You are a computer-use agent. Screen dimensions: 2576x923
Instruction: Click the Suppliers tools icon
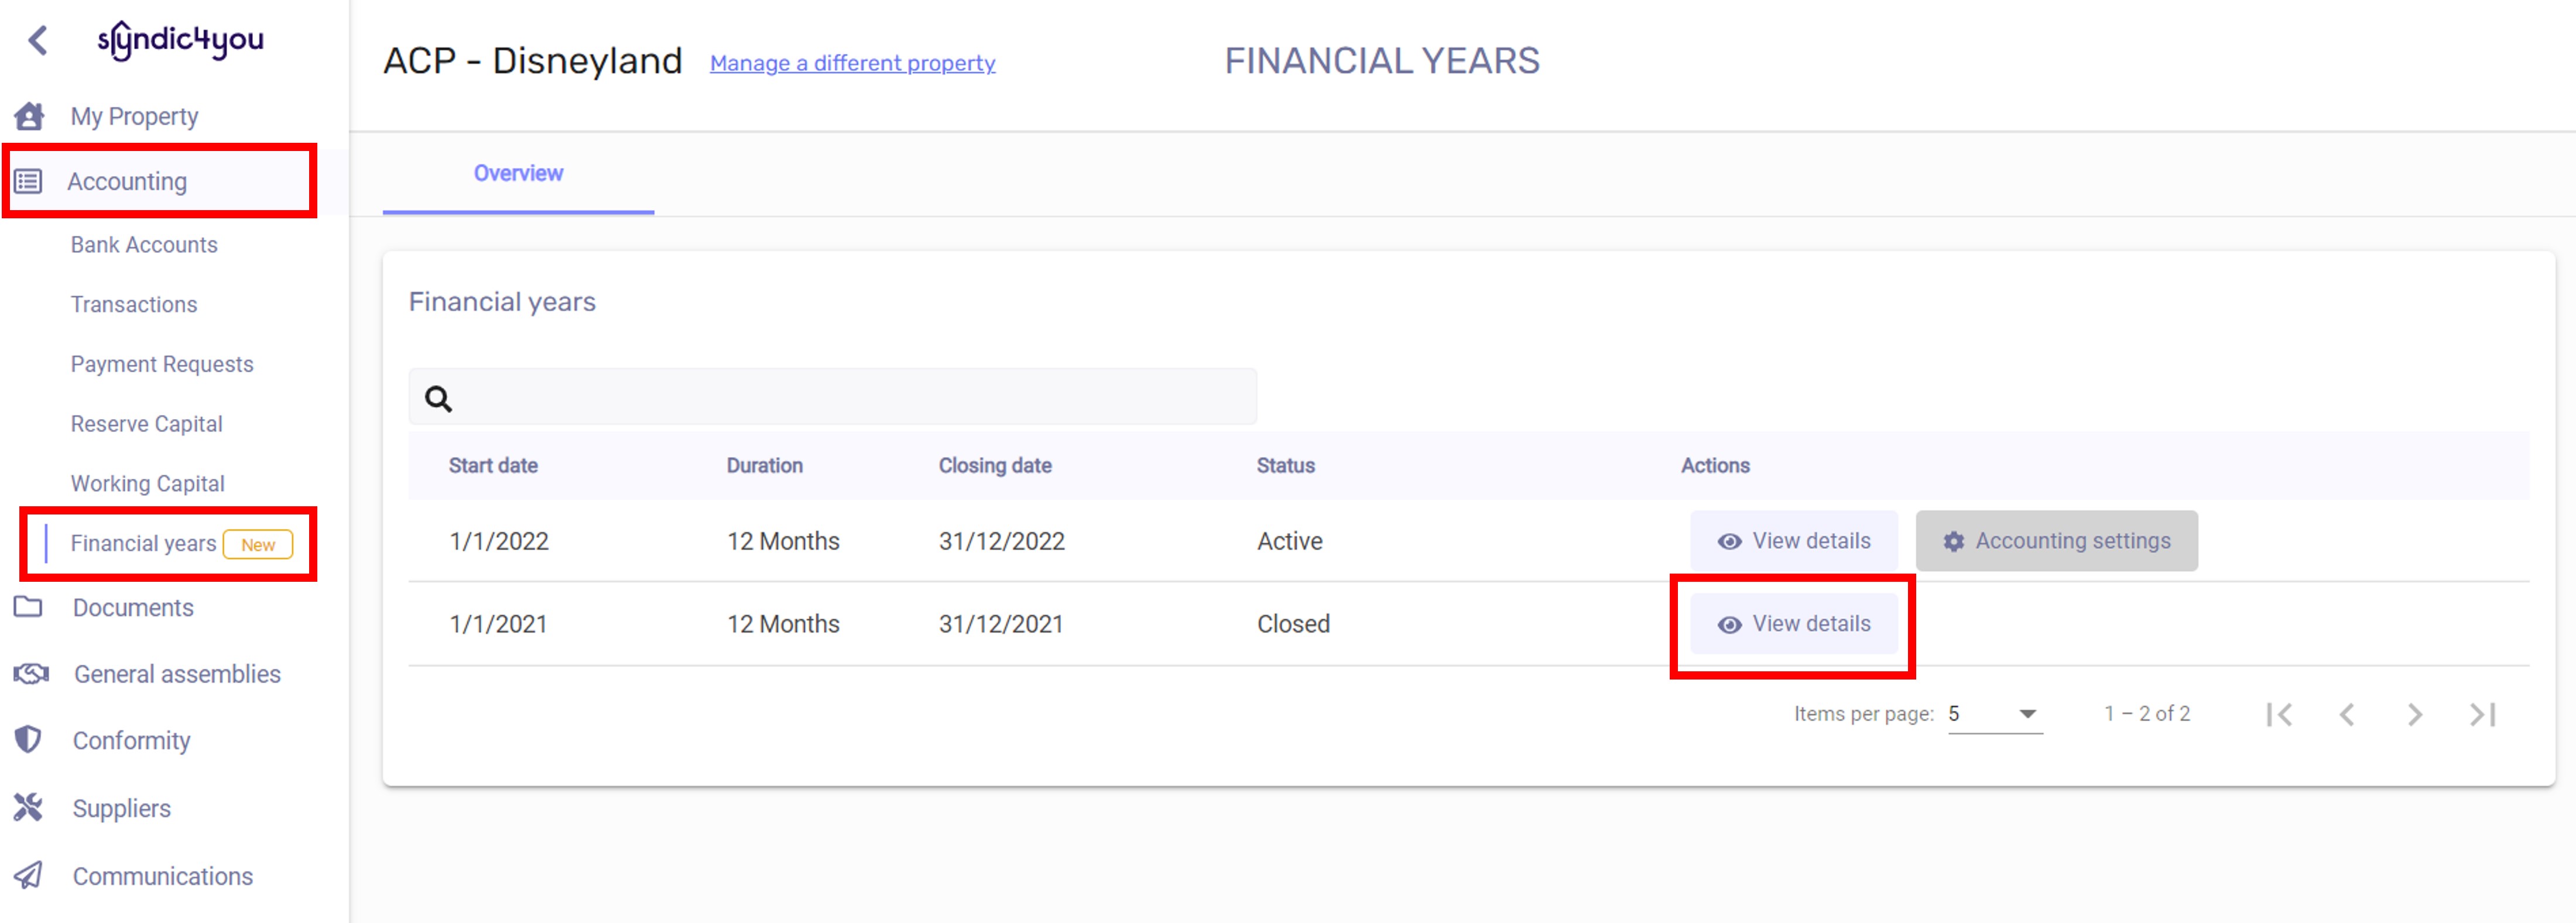28,807
